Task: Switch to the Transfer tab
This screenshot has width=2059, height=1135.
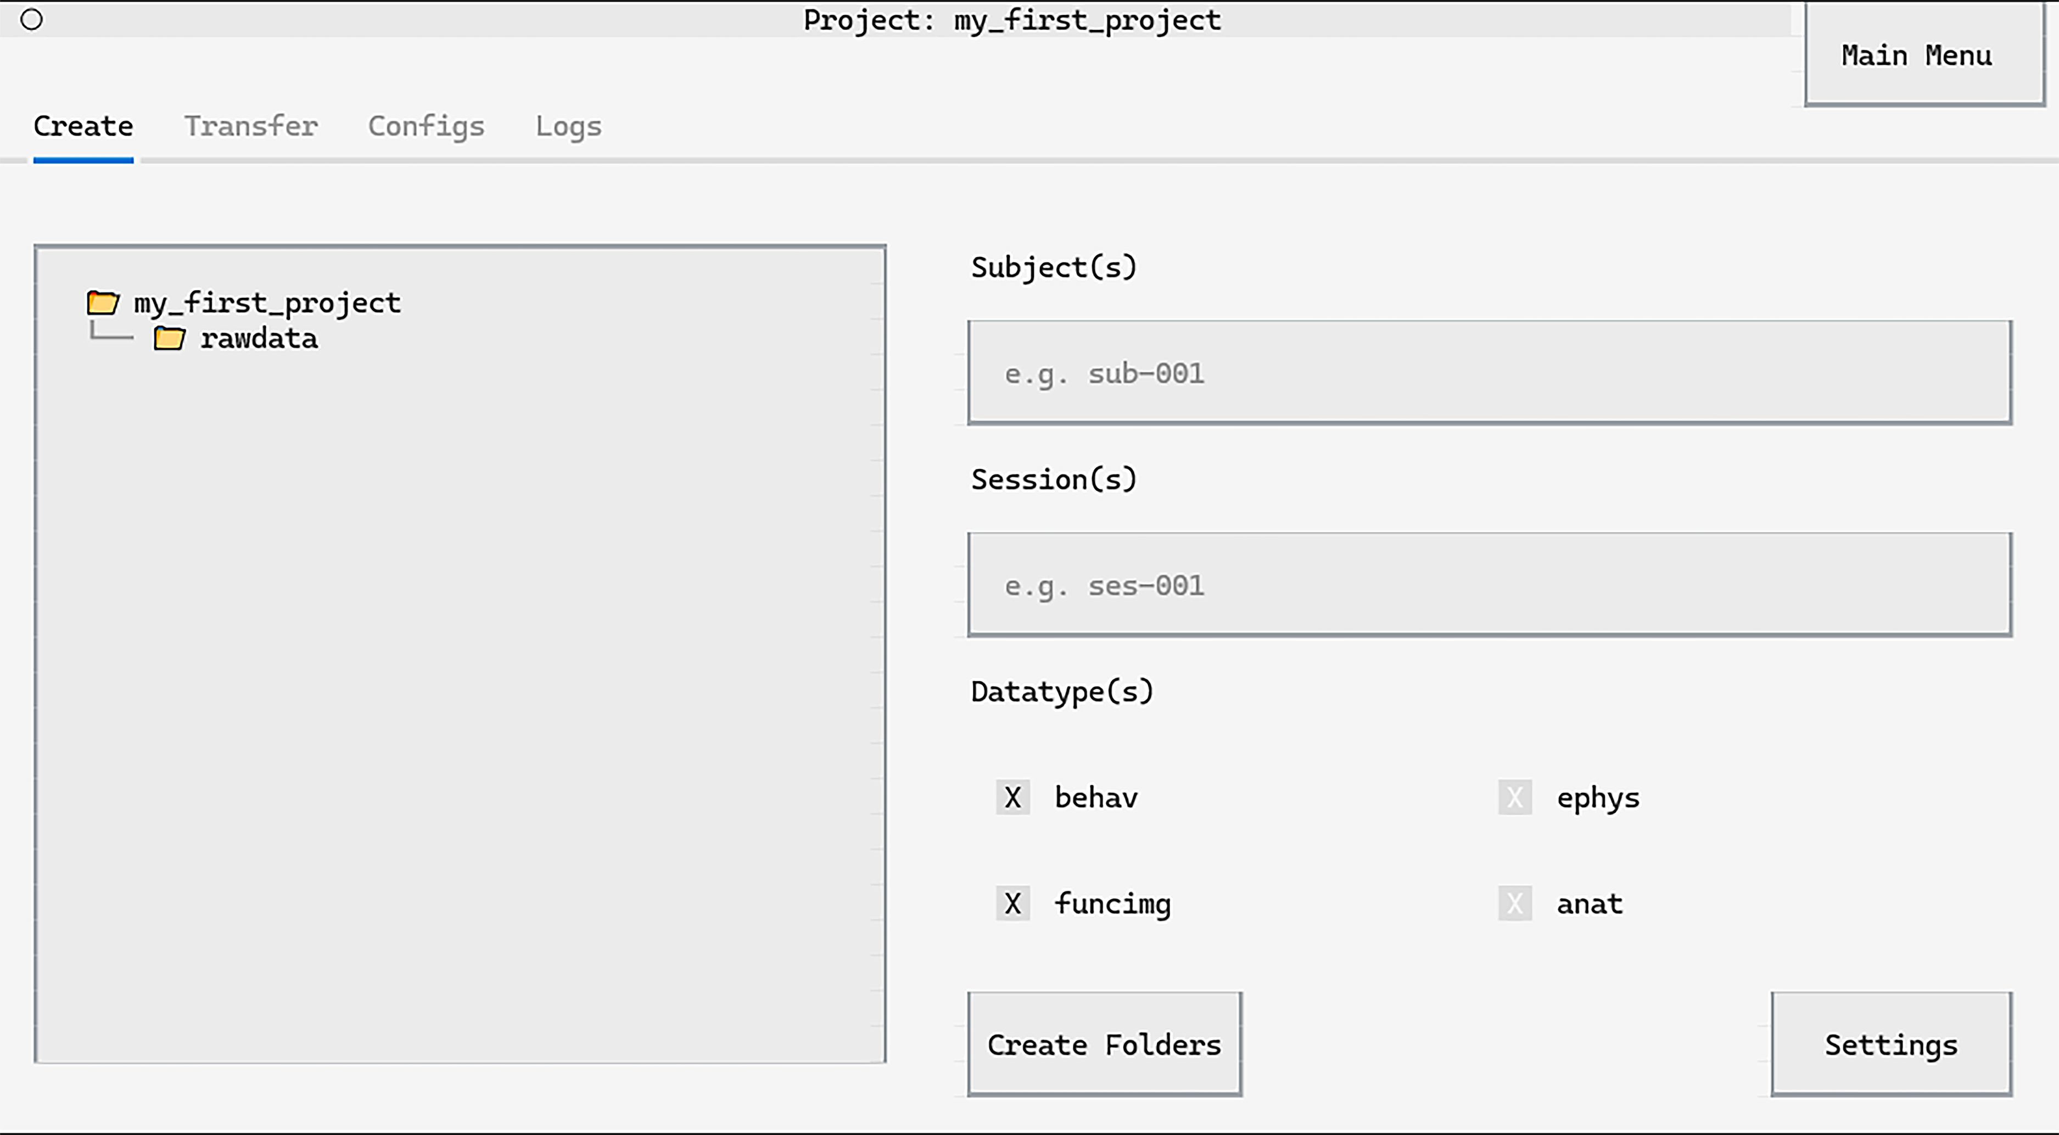Action: (251, 126)
